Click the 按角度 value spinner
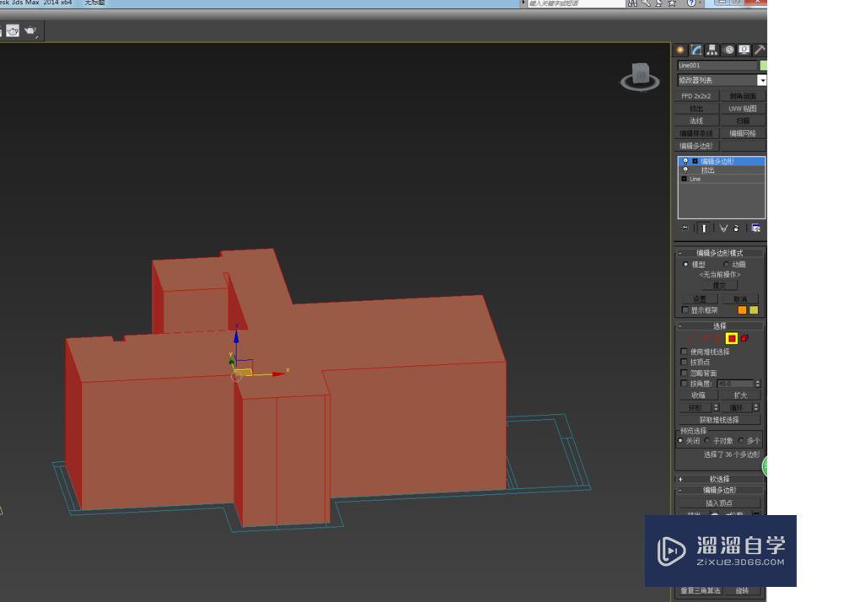 pyautogui.click(x=758, y=384)
